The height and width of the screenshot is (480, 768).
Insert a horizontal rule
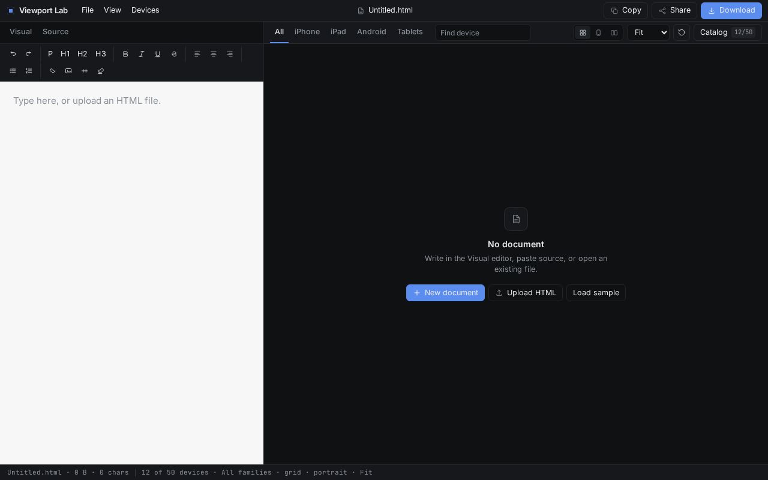[85, 71]
